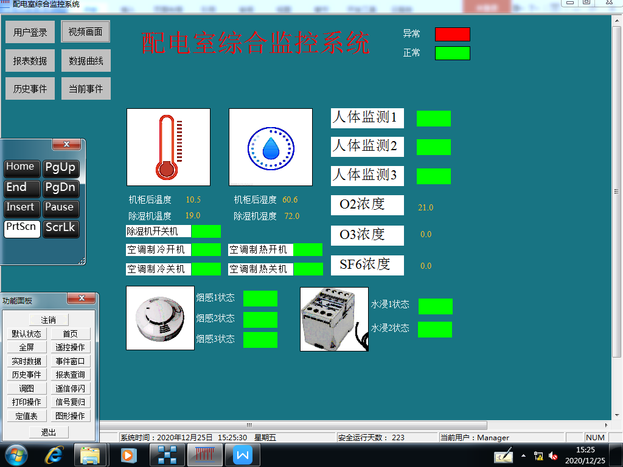The image size is (623, 467).
Task: Click the 用户登录 button
Action: point(30,32)
